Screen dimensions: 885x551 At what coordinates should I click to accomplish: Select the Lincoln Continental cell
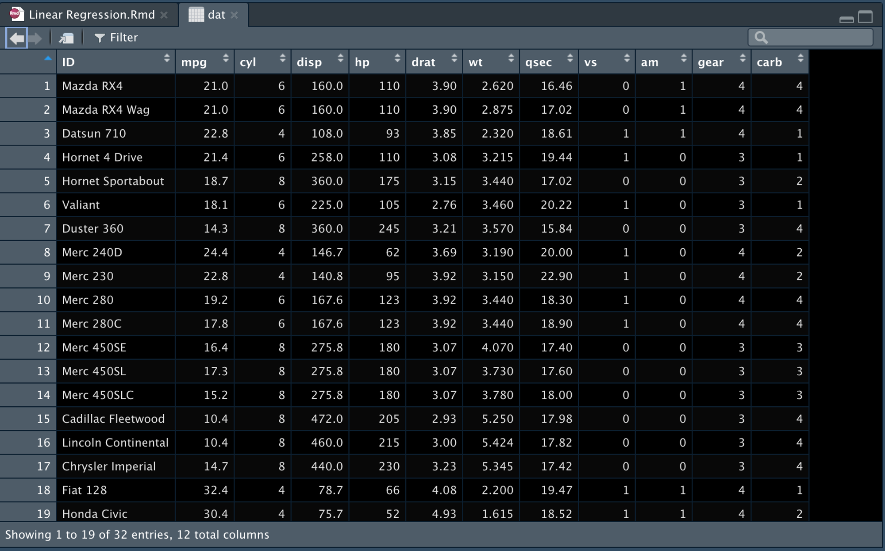point(116,443)
